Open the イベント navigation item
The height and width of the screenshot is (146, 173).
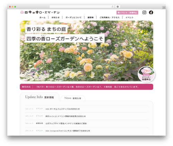(129, 18)
